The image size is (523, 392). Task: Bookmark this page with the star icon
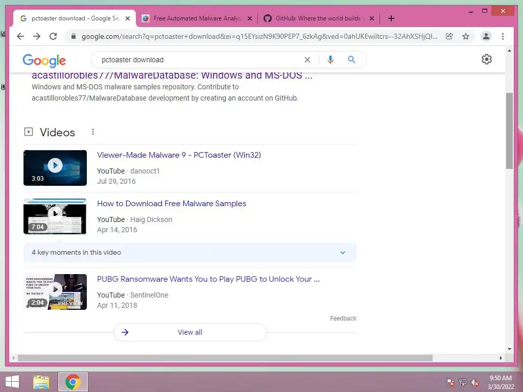click(466, 36)
